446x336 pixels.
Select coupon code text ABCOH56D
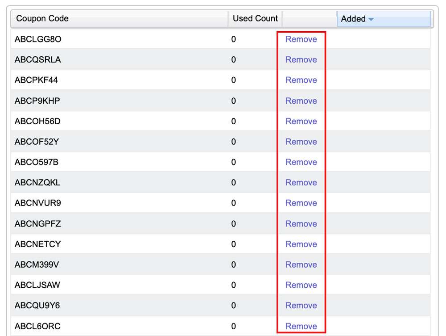click(x=37, y=122)
